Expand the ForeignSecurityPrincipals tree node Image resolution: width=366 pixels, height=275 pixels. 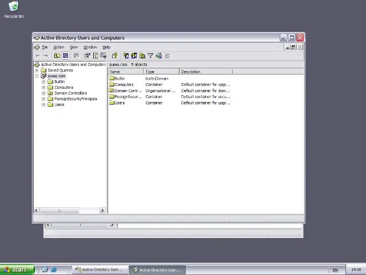[x=43, y=99]
